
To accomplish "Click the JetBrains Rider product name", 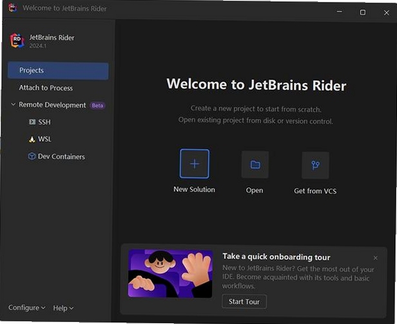I will click(52, 37).
